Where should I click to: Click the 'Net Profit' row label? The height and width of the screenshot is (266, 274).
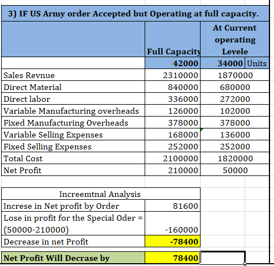click(73, 170)
